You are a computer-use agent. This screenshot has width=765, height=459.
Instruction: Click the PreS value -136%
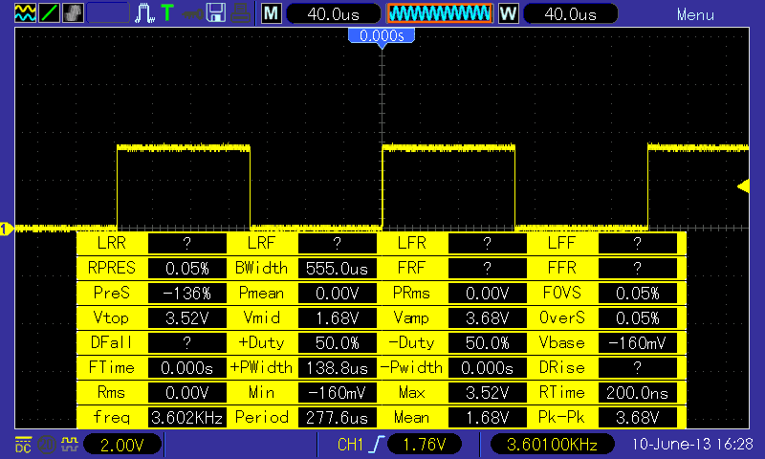186,294
